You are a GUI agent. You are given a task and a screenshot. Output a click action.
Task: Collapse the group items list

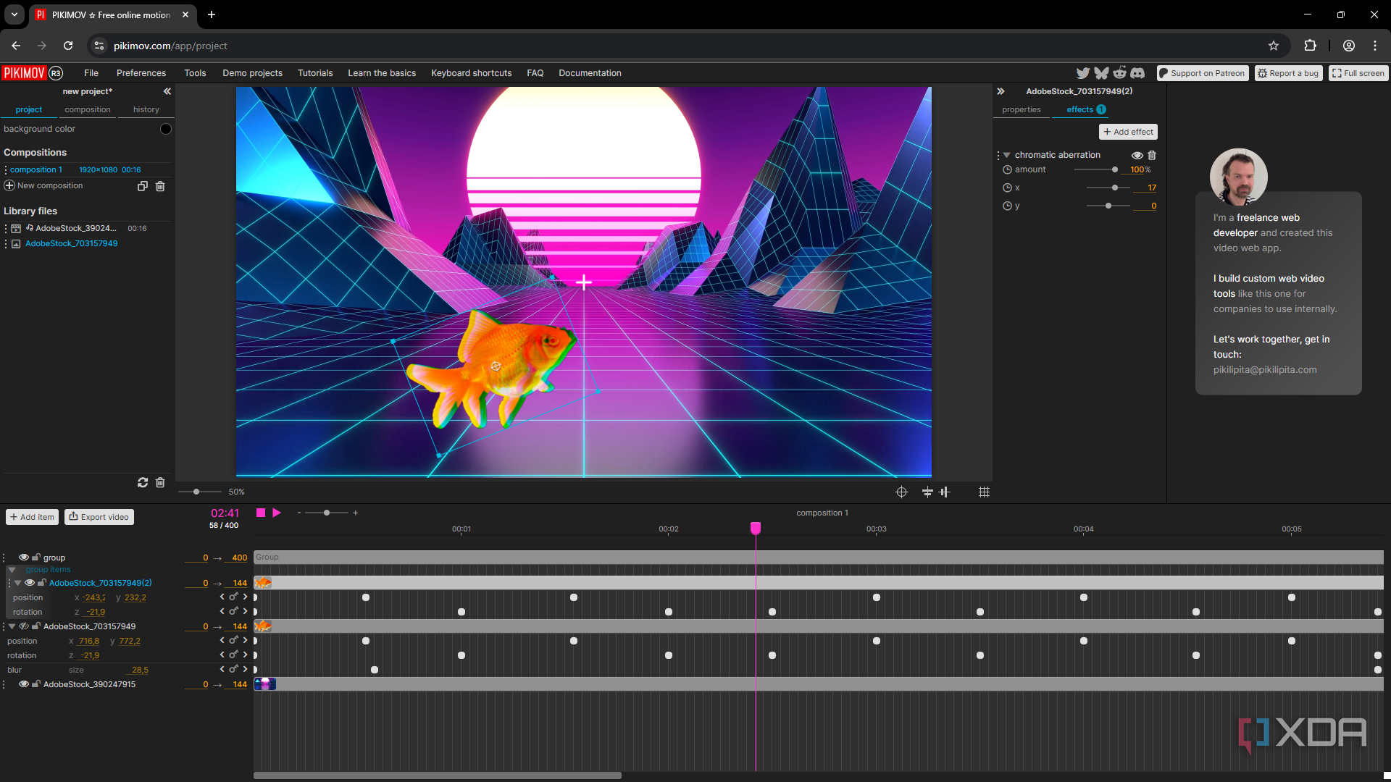(12, 570)
